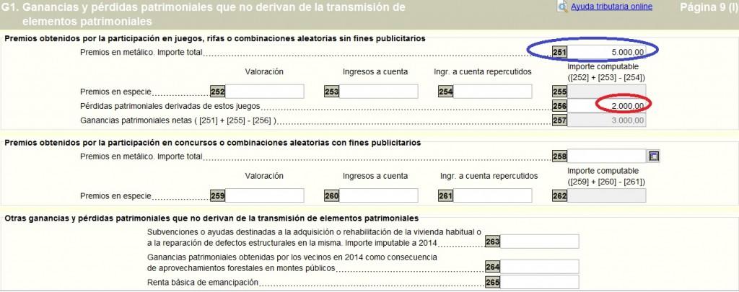This screenshot has height=292, width=739.
Task: Click heading 'Otras ganancias y pérdidas patrimoniales que no derivan'
Action: click(211, 218)
